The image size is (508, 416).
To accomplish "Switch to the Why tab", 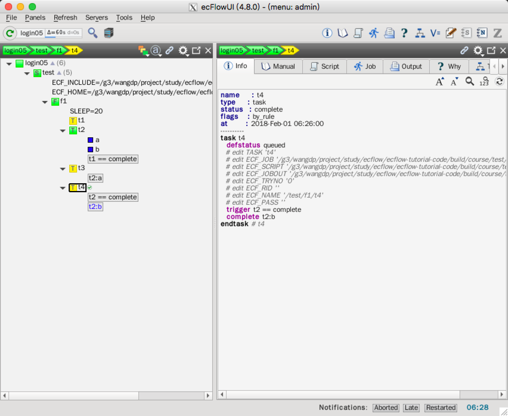I will 450,66.
